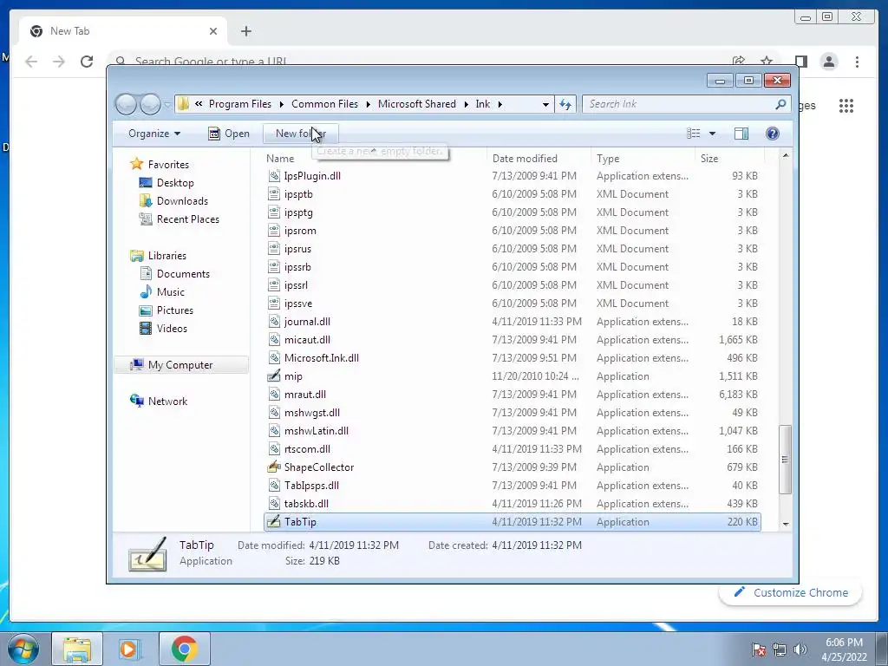The width and height of the screenshot is (888, 666).
Task: Open the Organize dropdown menu
Action: tap(154, 134)
